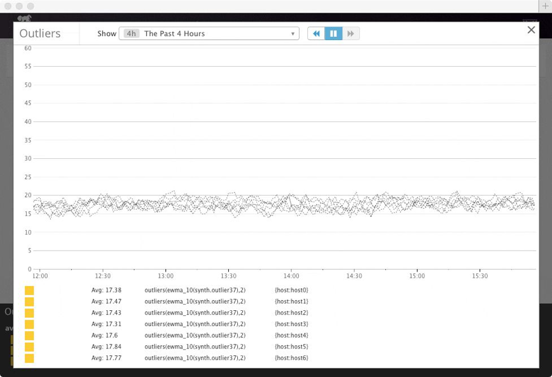Toggle the host4 series swatch
The height and width of the screenshot is (377, 552).
tap(29, 336)
